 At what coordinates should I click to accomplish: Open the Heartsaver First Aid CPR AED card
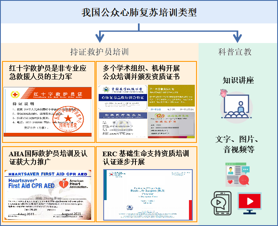[x=48, y=195]
